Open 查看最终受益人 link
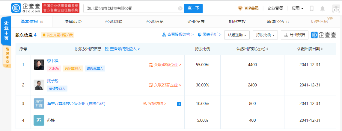The width and height of the screenshot is (342, 131). (123, 49)
